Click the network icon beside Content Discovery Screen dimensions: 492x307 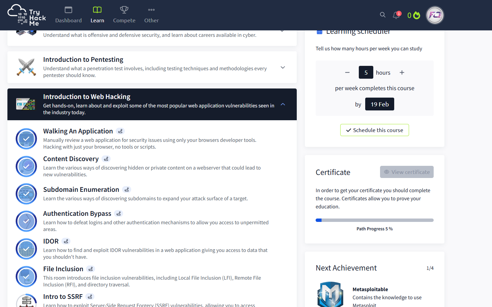coord(106,159)
